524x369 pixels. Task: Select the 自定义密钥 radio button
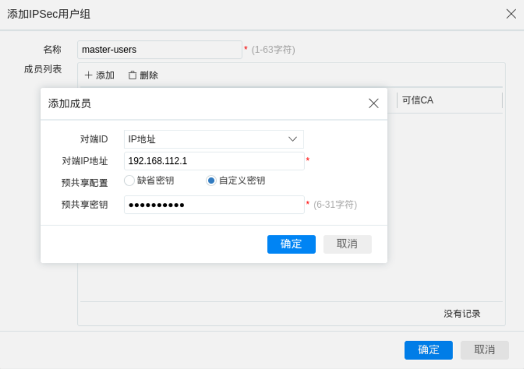click(x=211, y=181)
